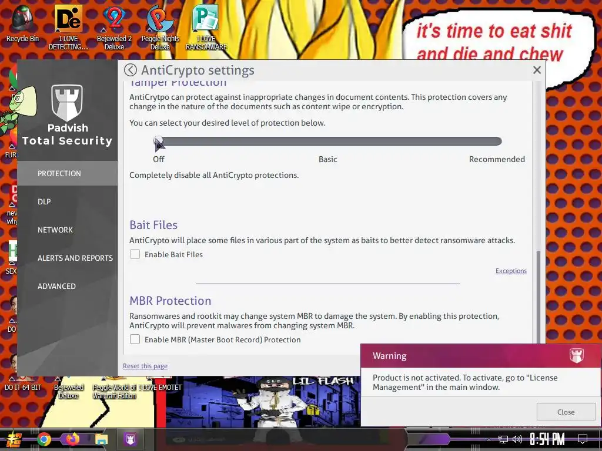This screenshot has height=451, width=602.
Task: Open the Recycle Bin desktop icon
Action: pyautogui.click(x=22, y=23)
